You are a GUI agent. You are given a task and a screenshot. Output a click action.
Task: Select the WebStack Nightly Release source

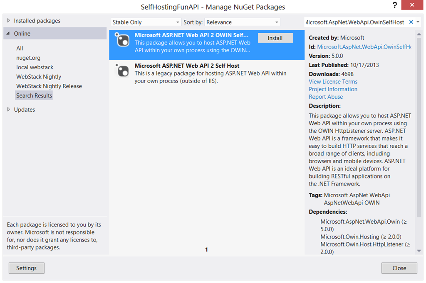(x=49, y=86)
